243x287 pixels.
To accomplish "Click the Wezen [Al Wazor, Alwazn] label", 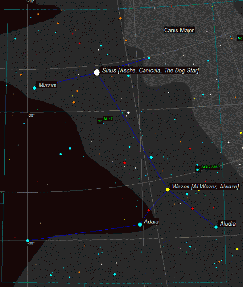I will [x=205, y=187].
